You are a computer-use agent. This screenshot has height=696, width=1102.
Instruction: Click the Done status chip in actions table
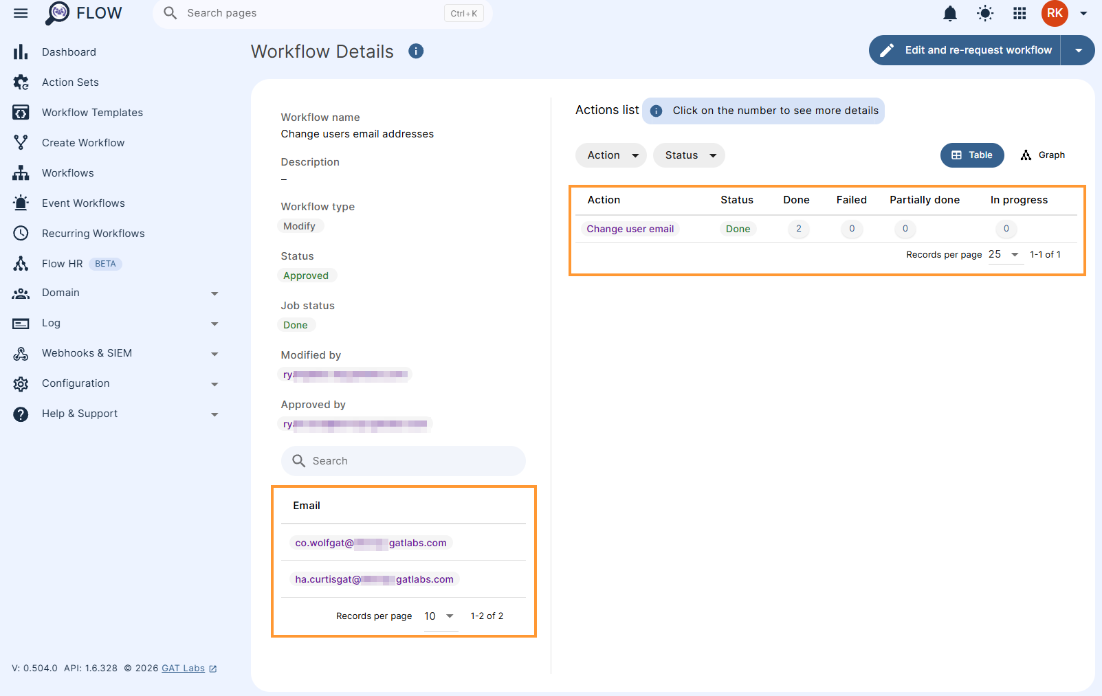(x=738, y=229)
